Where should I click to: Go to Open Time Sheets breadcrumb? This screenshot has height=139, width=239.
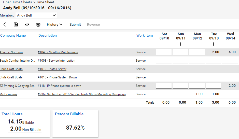(x=18, y=2)
